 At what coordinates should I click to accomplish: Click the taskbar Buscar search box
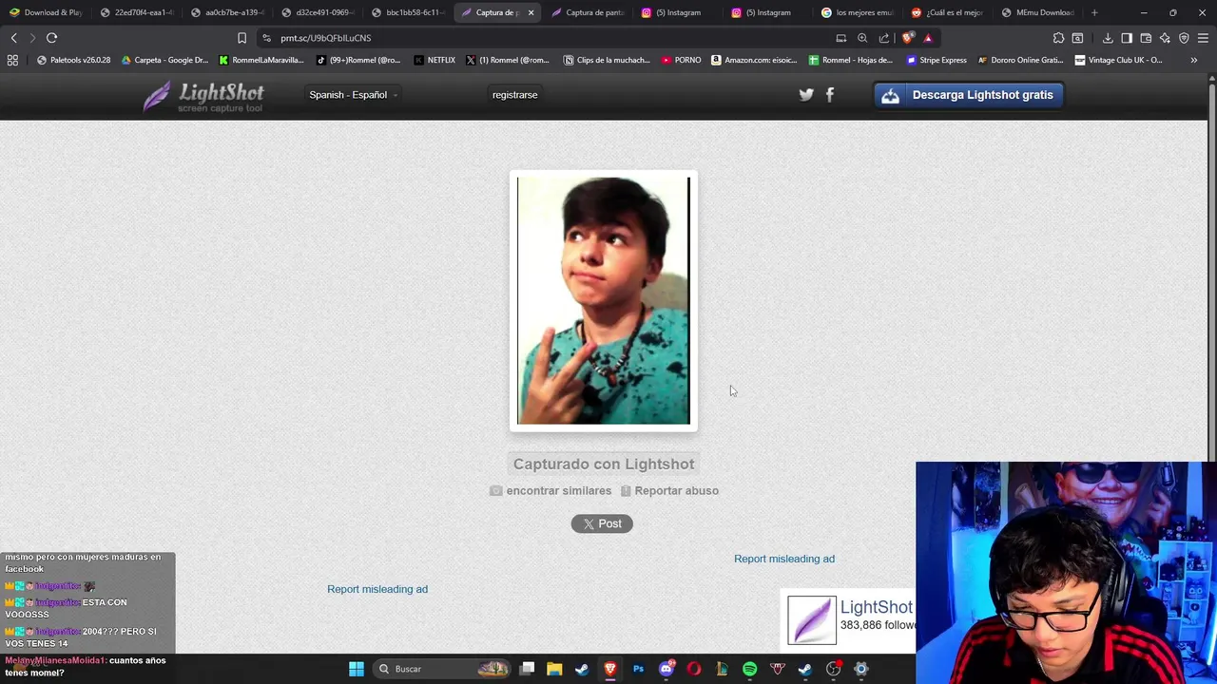(442, 669)
